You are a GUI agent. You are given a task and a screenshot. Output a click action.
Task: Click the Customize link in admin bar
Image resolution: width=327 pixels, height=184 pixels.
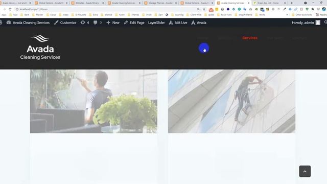[x=65, y=22]
